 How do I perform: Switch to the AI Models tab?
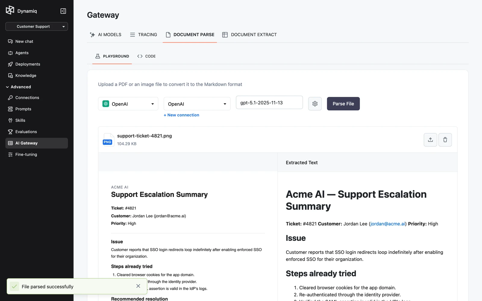(105, 35)
